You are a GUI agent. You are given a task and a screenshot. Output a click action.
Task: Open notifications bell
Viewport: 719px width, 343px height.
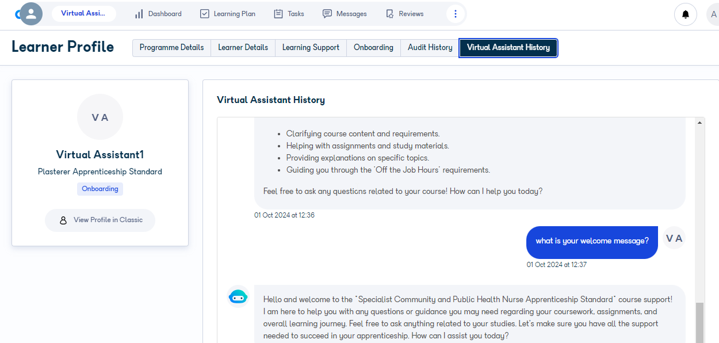(x=686, y=14)
